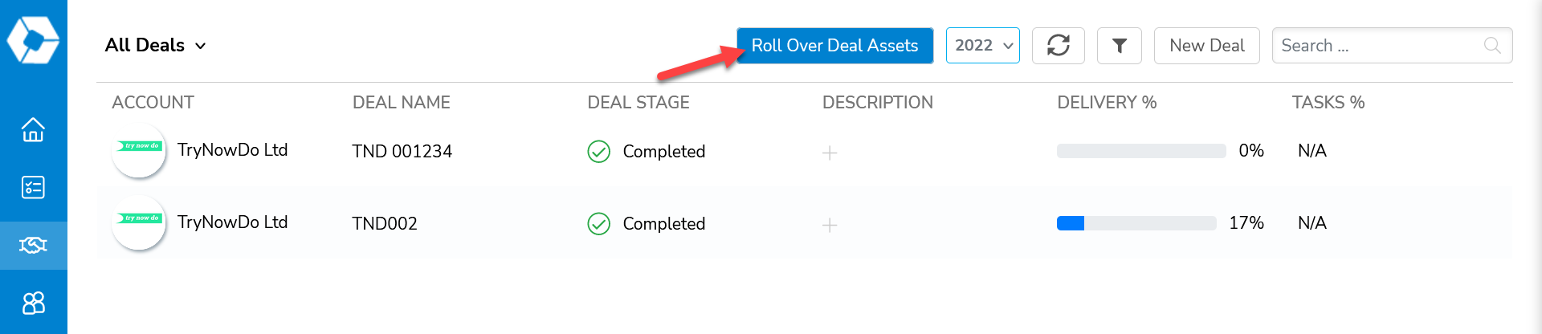Toggle Completed check for TND 001234
Screen dimensions: 1542x334
[x=599, y=151]
